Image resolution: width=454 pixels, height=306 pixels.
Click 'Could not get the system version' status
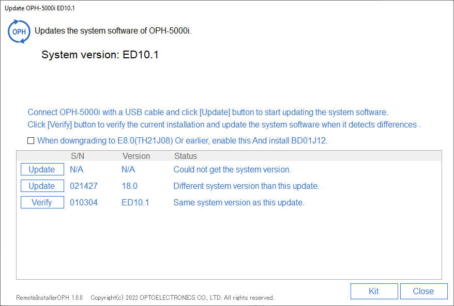(x=232, y=169)
